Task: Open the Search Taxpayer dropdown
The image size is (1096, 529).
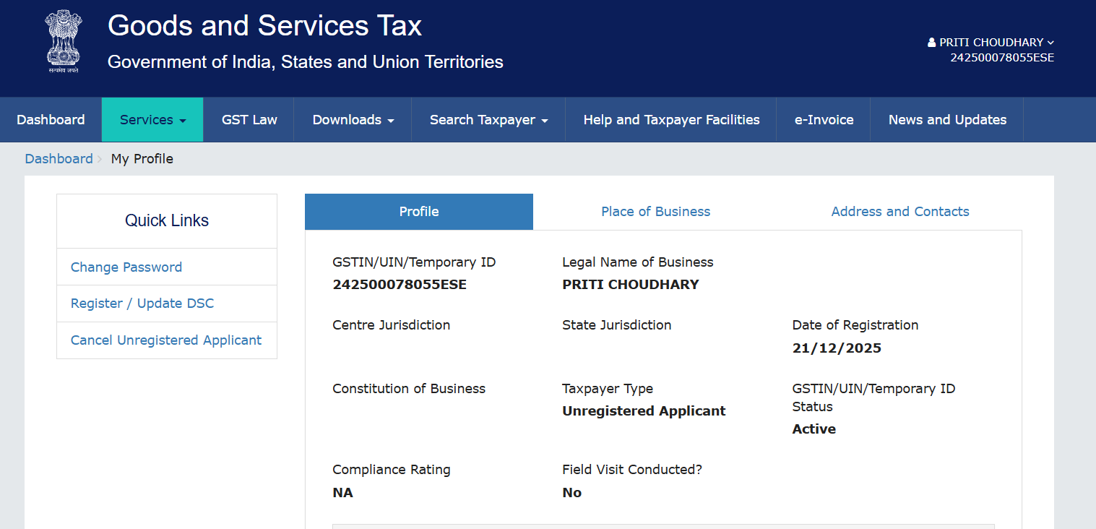Action: (488, 120)
